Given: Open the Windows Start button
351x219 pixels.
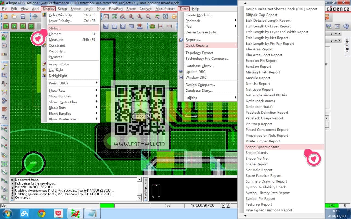Looking at the screenshot, I should 7,213.
